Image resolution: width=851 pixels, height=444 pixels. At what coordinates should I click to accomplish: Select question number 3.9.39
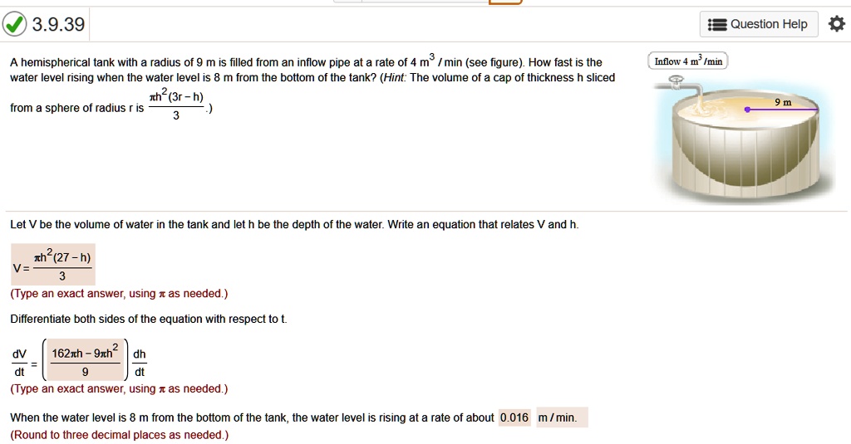click(x=58, y=25)
